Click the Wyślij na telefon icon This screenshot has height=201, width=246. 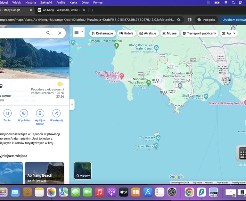[40, 113]
